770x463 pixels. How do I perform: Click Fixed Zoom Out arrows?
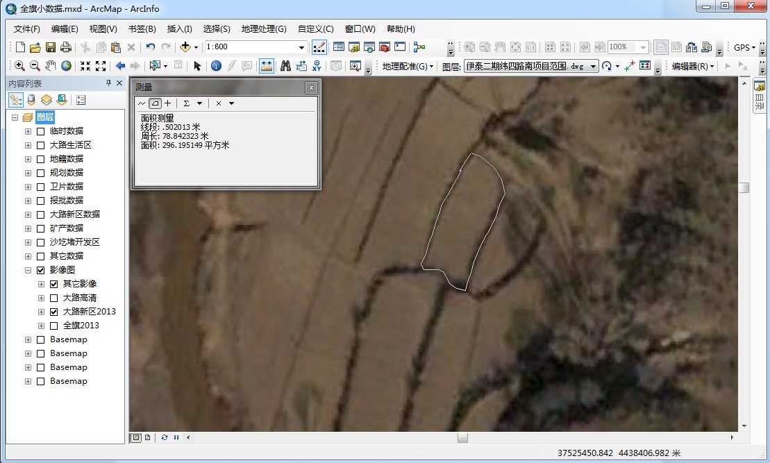pyautogui.click(x=101, y=66)
